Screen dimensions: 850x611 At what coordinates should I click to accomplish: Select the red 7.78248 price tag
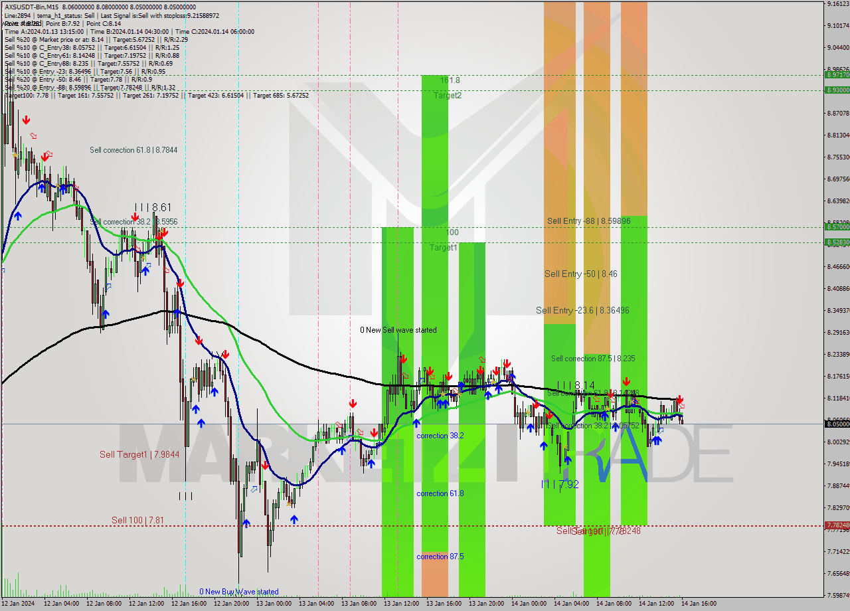click(837, 525)
